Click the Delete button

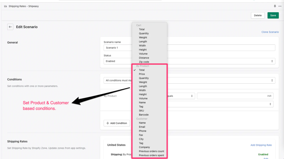[x=258, y=15]
